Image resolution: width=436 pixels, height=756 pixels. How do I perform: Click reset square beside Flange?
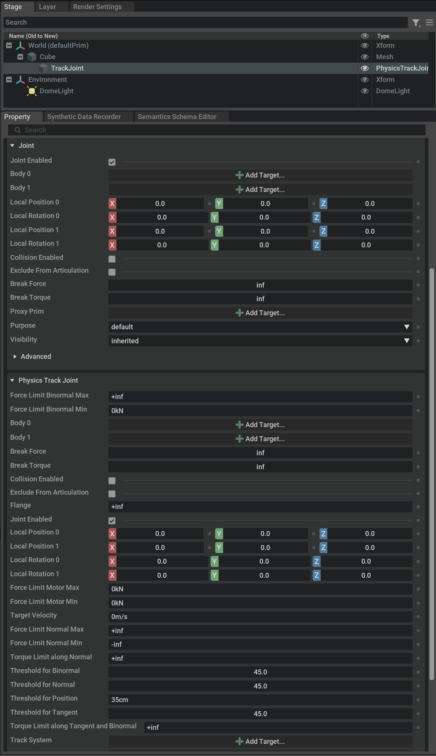pyautogui.click(x=418, y=507)
